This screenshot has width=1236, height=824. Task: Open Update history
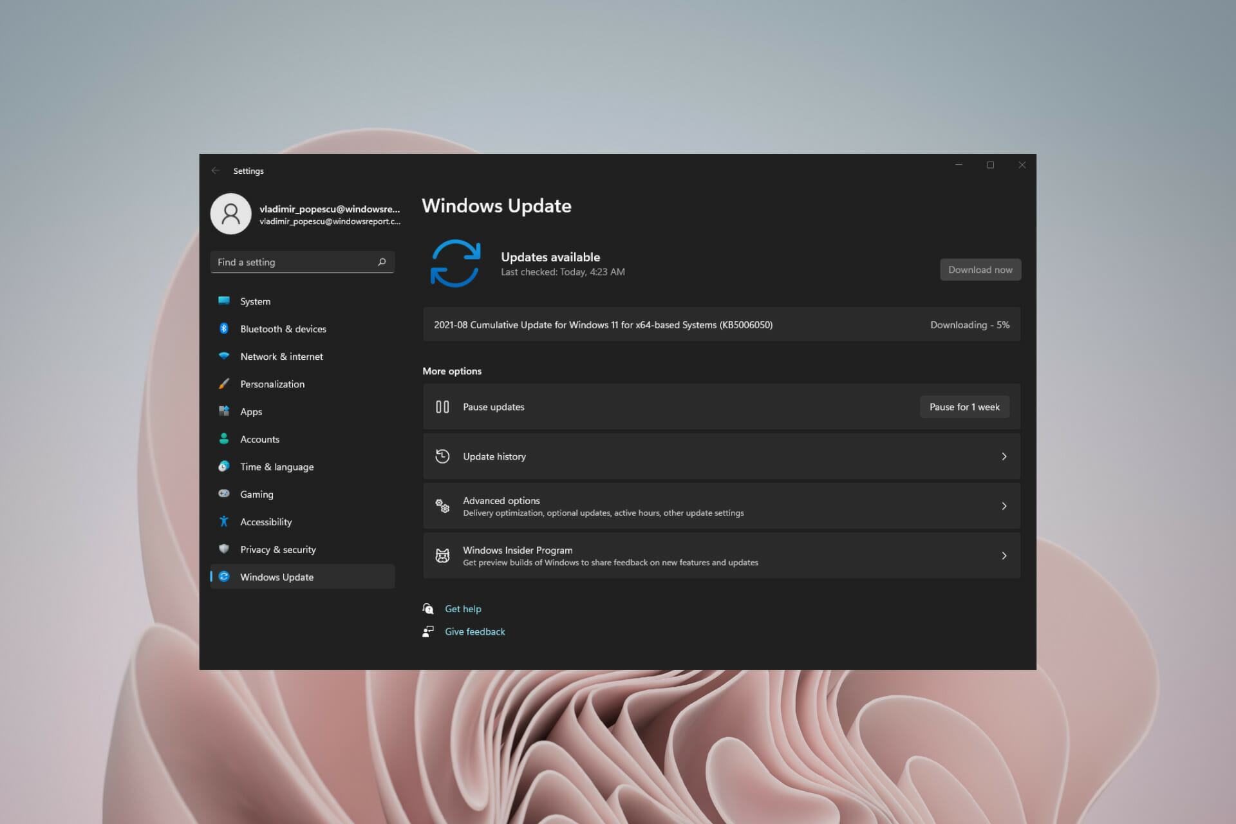click(x=722, y=456)
